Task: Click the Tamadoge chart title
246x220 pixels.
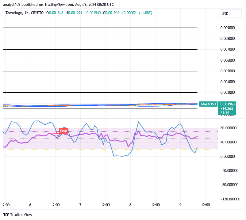Action: pyautogui.click(x=15, y=13)
